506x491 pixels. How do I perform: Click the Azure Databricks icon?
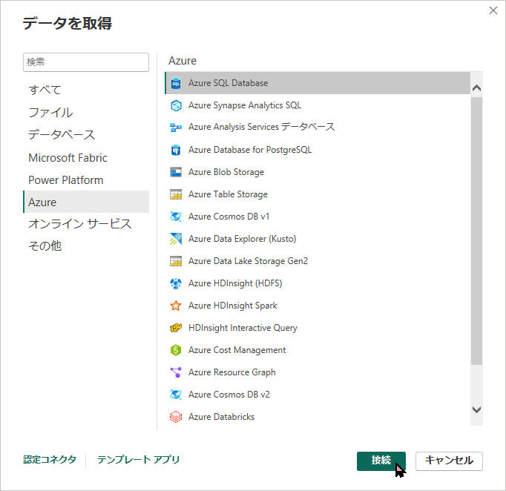[176, 417]
